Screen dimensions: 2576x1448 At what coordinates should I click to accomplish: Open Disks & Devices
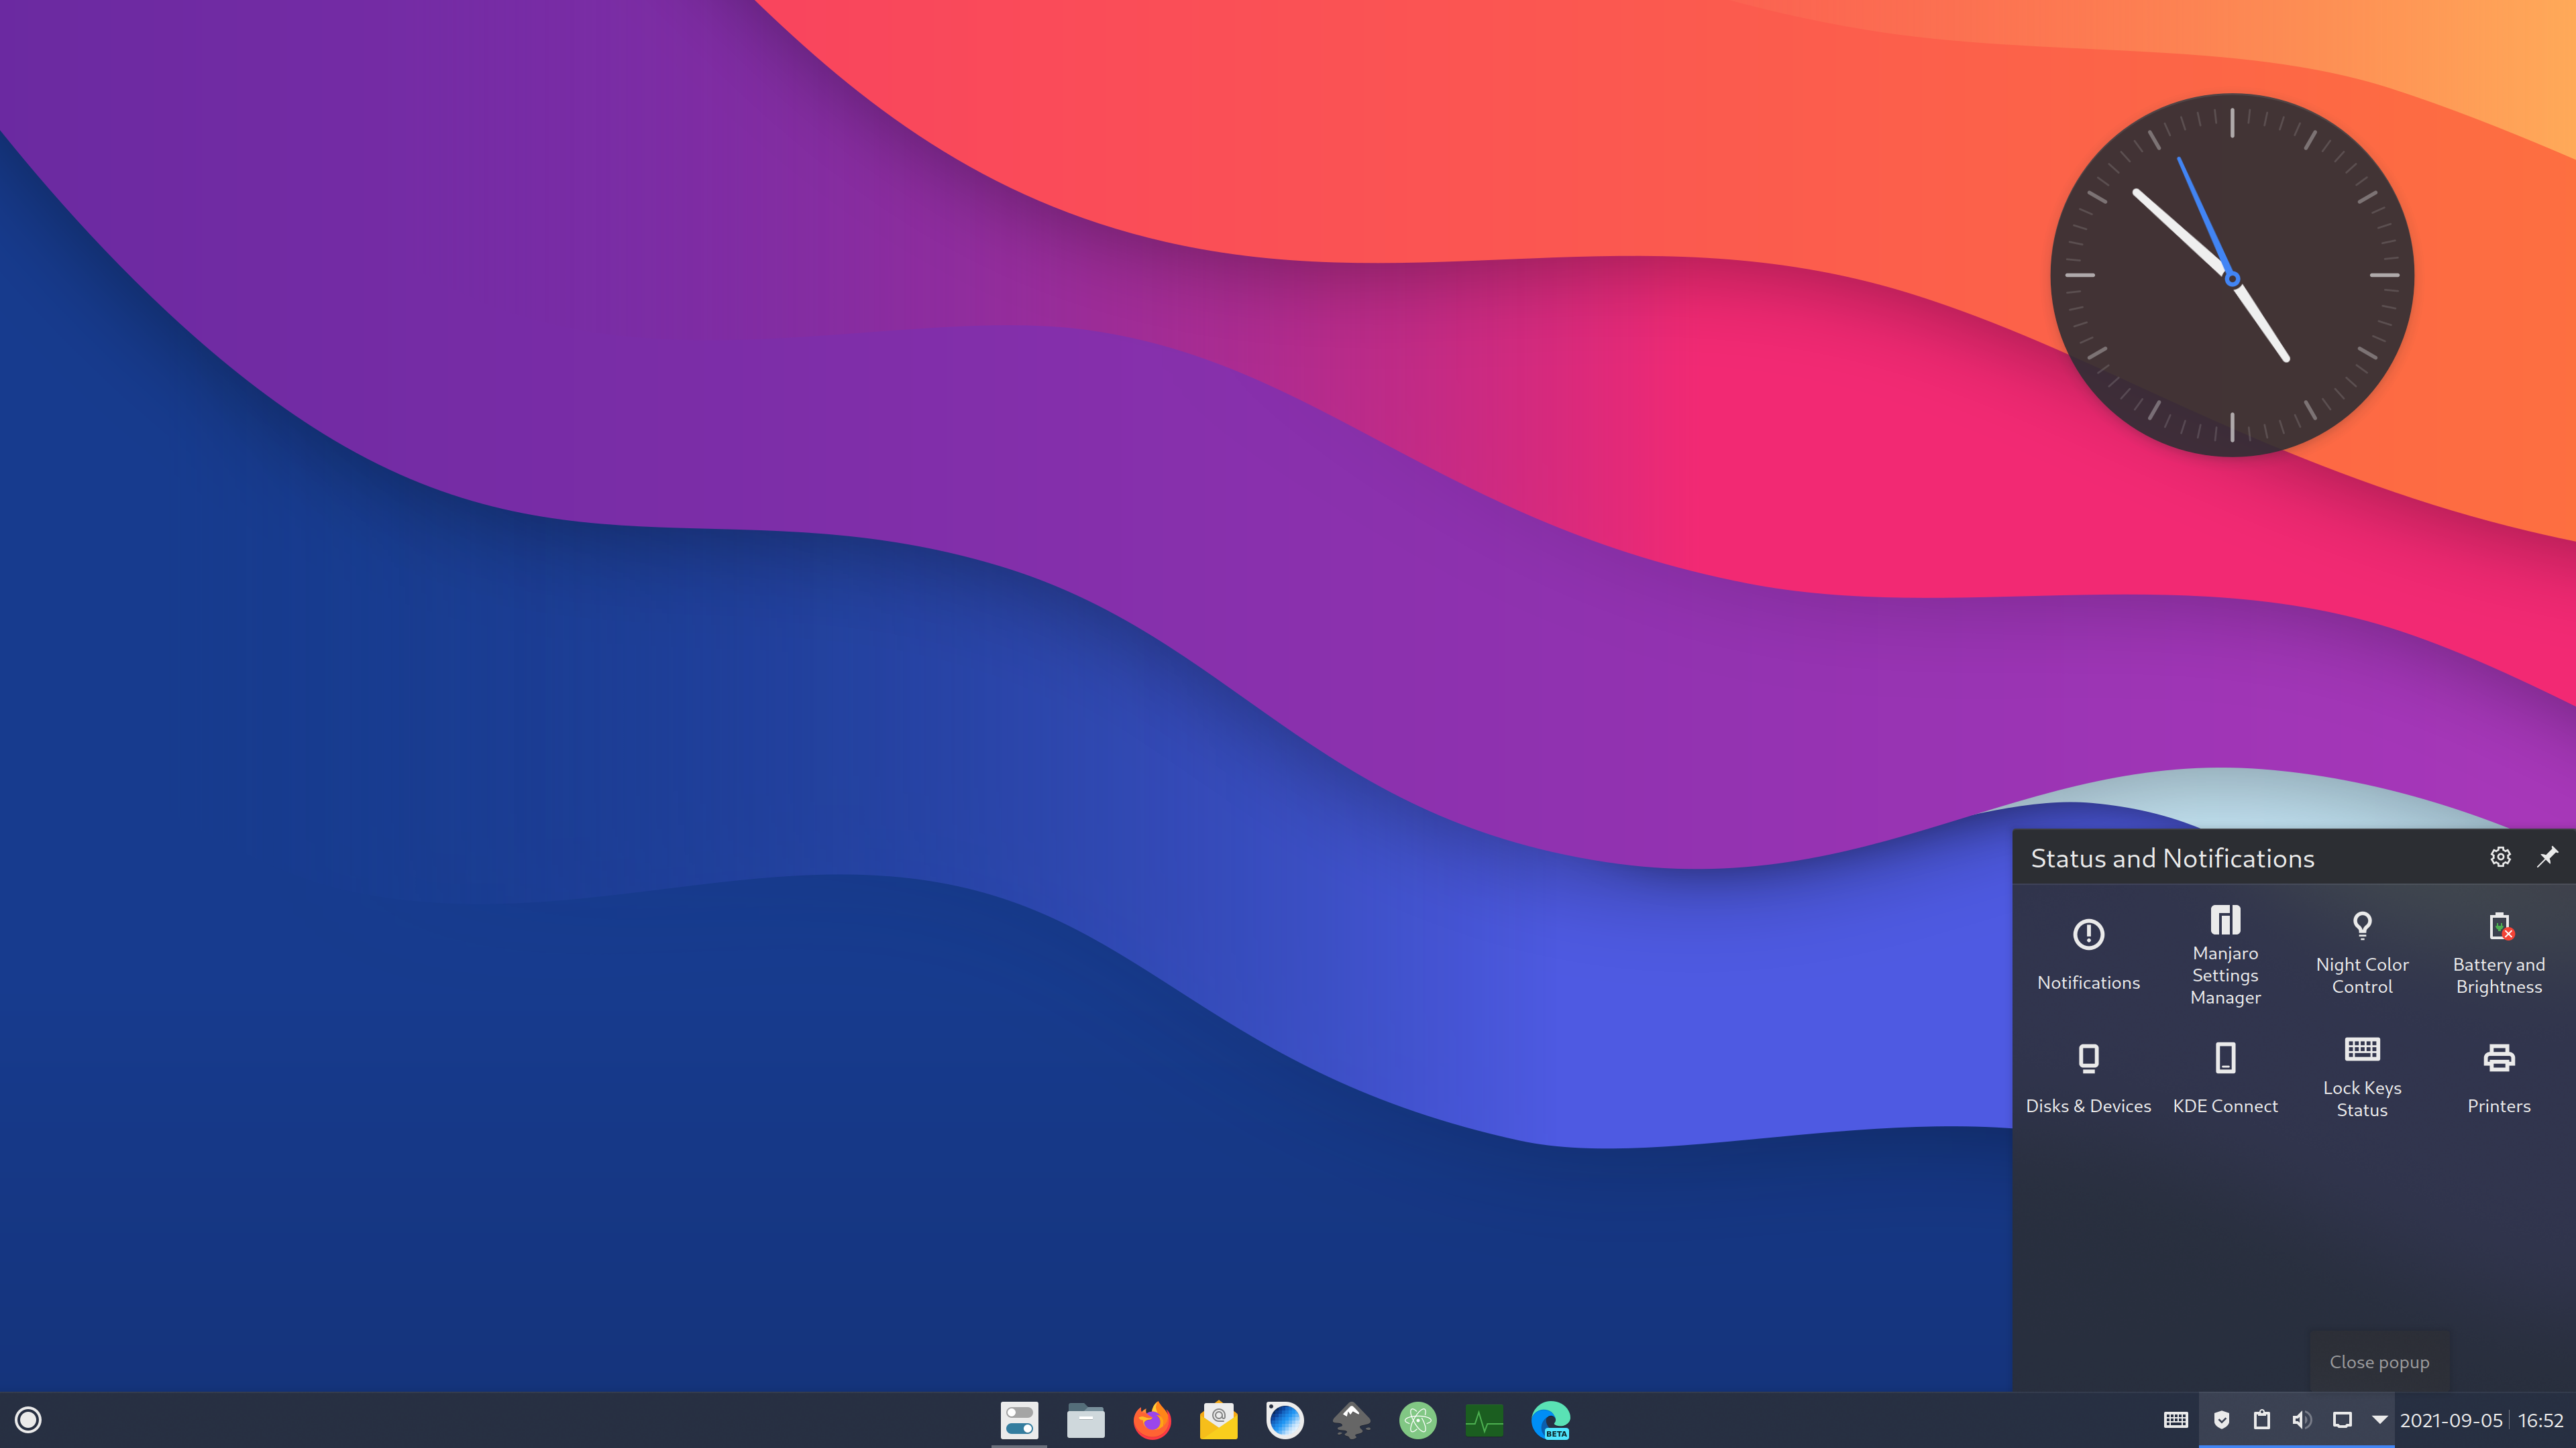pyautogui.click(x=2088, y=1078)
